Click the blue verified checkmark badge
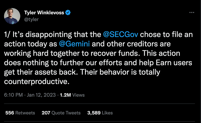The height and width of the screenshot is (123, 201). click(68, 13)
